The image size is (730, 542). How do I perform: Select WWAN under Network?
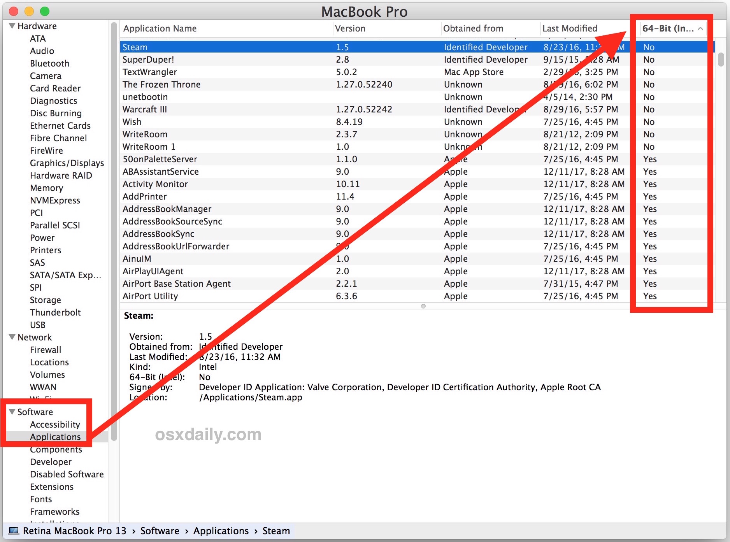tap(43, 387)
